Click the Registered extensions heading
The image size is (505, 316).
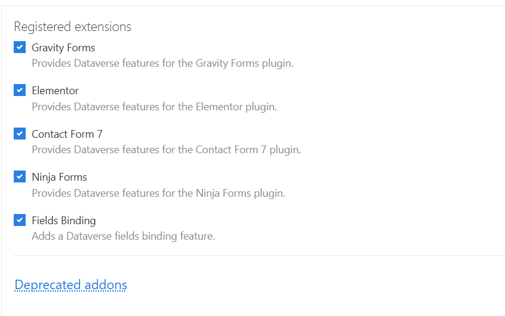pyautogui.click(x=72, y=27)
